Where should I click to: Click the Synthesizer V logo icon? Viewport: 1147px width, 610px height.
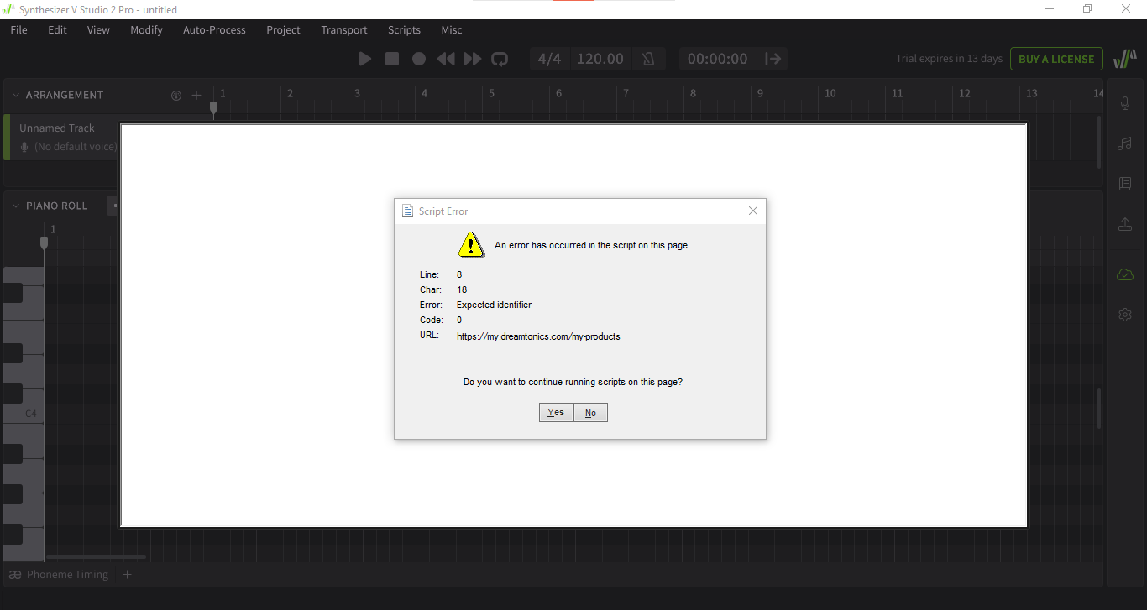pyautogui.click(x=1124, y=59)
